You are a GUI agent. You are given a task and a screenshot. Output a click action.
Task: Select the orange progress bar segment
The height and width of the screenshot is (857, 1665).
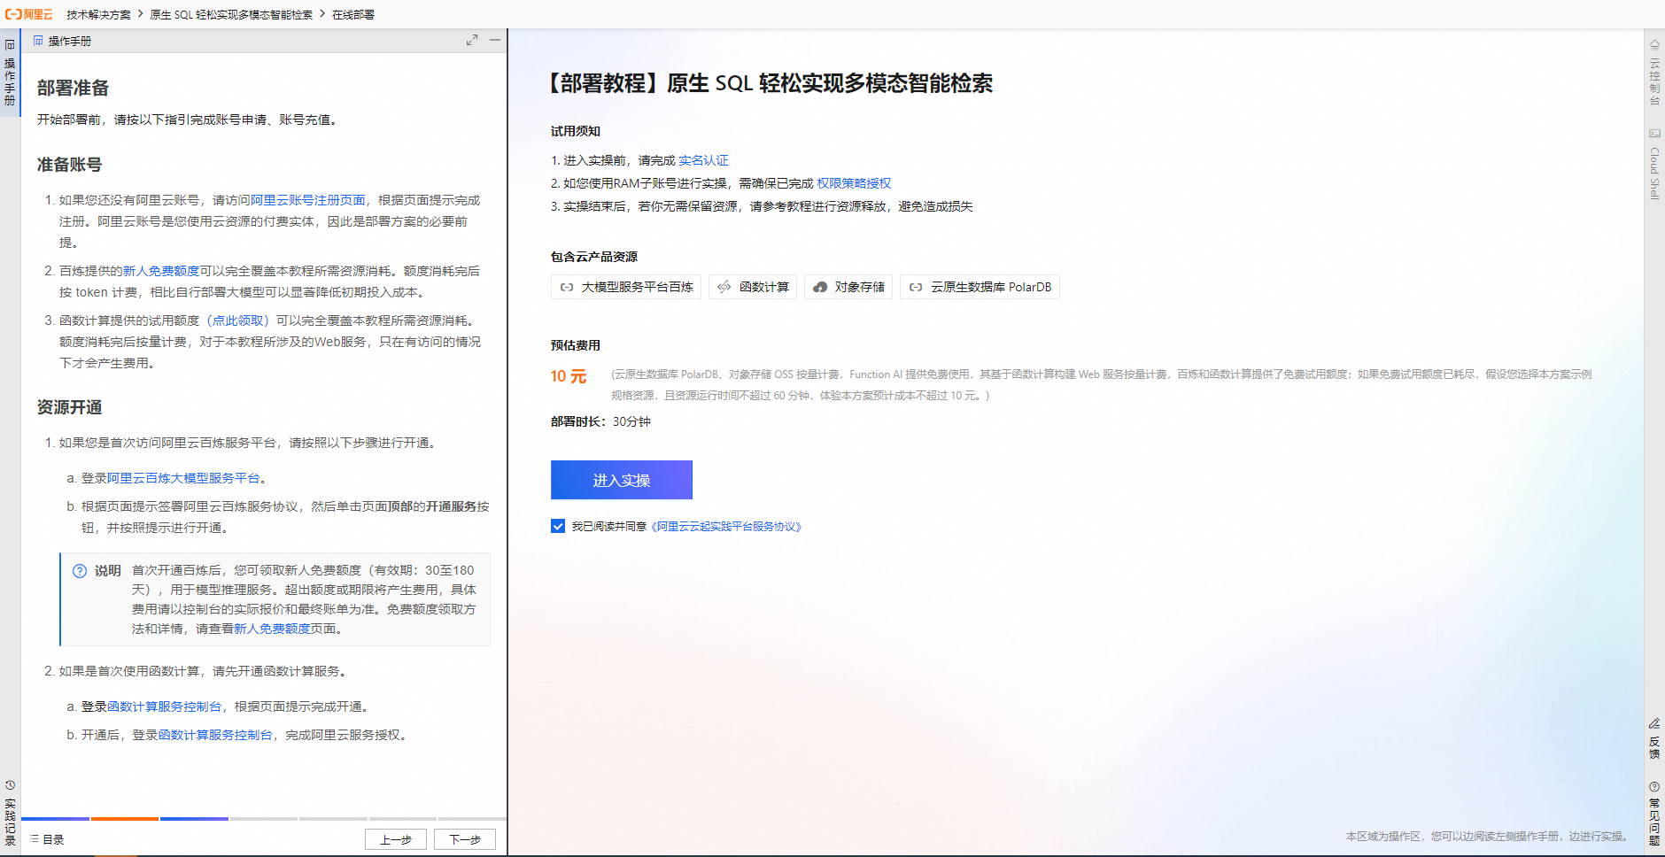coord(124,819)
